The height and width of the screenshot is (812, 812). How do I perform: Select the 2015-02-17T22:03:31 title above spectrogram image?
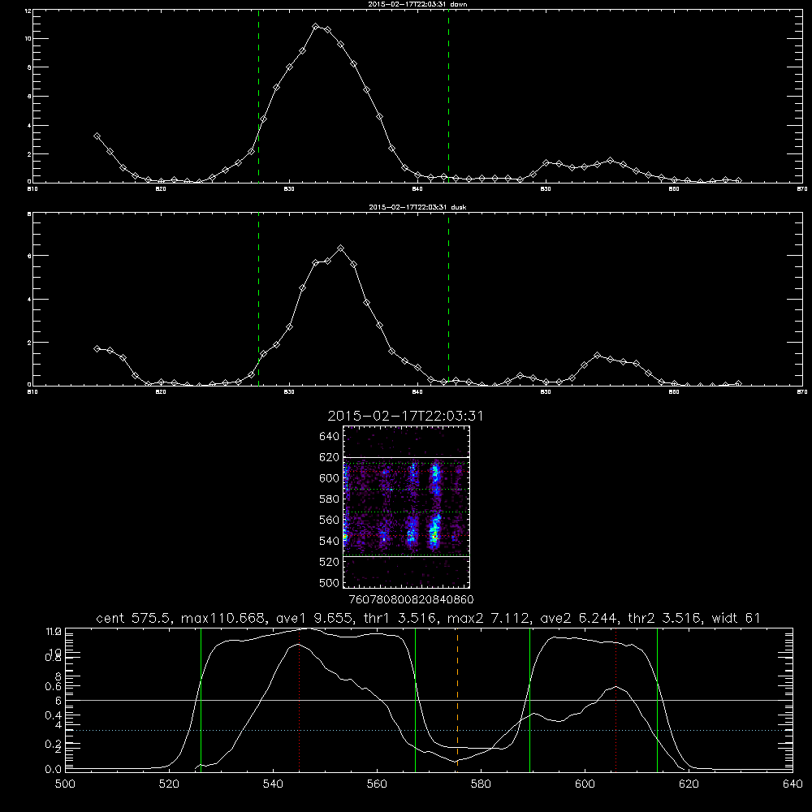click(405, 416)
